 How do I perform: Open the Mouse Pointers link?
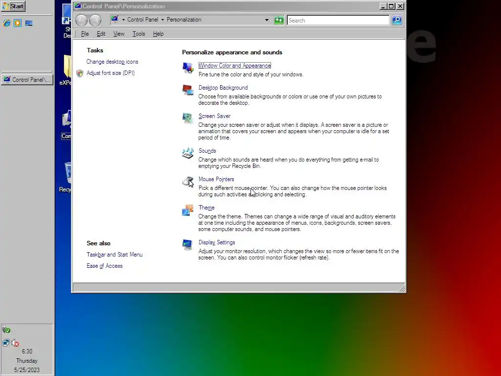pos(216,179)
